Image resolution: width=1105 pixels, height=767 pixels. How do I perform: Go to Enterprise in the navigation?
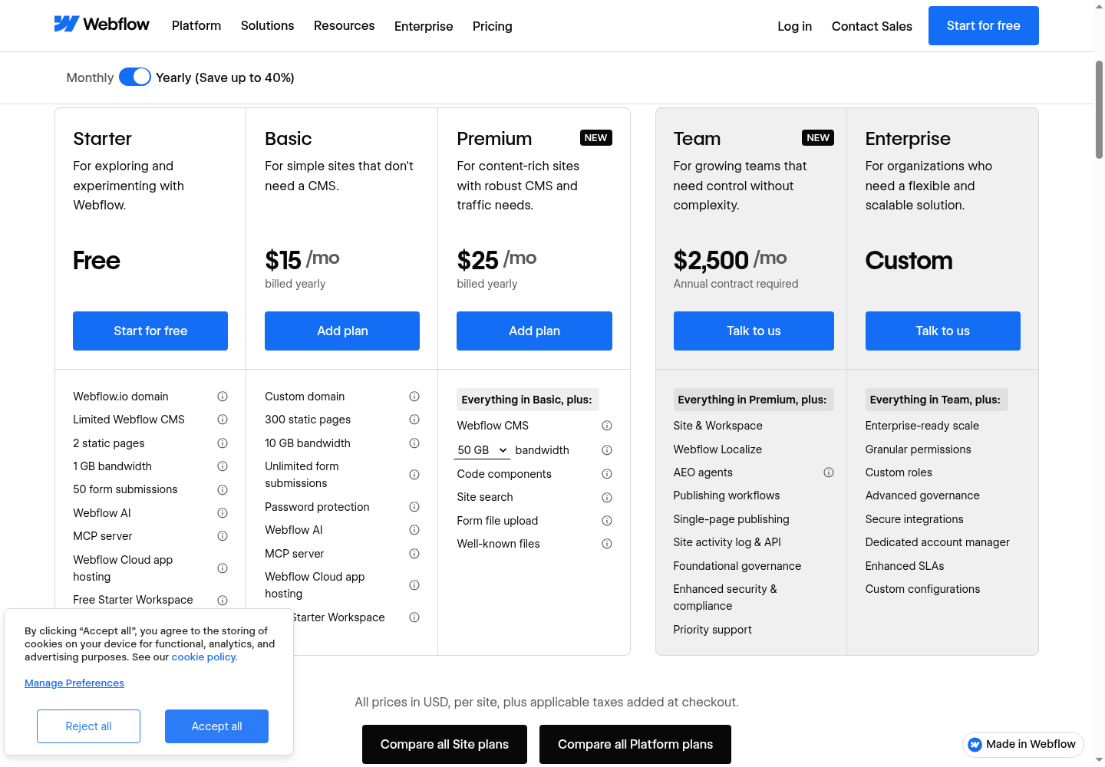tap(424, 26)
